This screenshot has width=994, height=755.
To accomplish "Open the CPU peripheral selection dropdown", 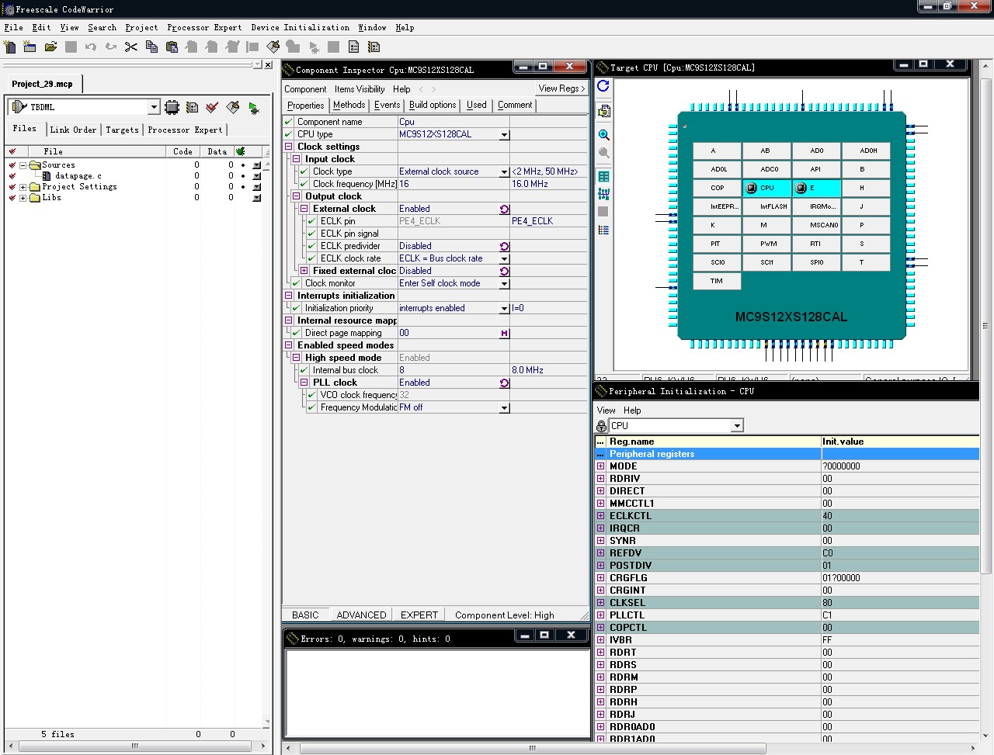I will pyautogui.click(x=737, y=426).
